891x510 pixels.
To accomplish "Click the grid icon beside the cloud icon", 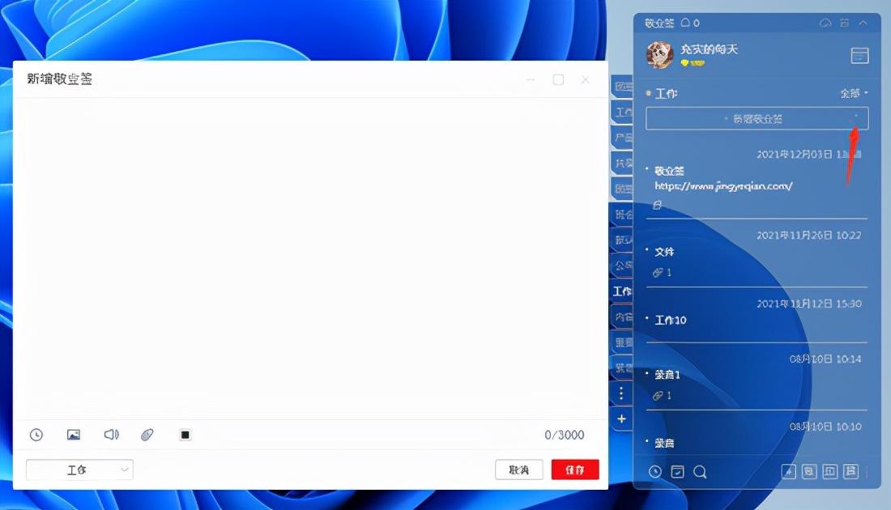I will tap(844, 23).
